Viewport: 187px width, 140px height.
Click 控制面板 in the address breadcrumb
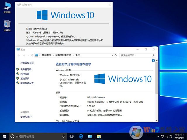coord(46,55)
